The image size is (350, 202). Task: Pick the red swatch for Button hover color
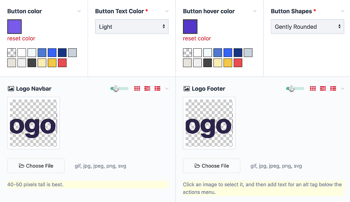click(238, 63)
